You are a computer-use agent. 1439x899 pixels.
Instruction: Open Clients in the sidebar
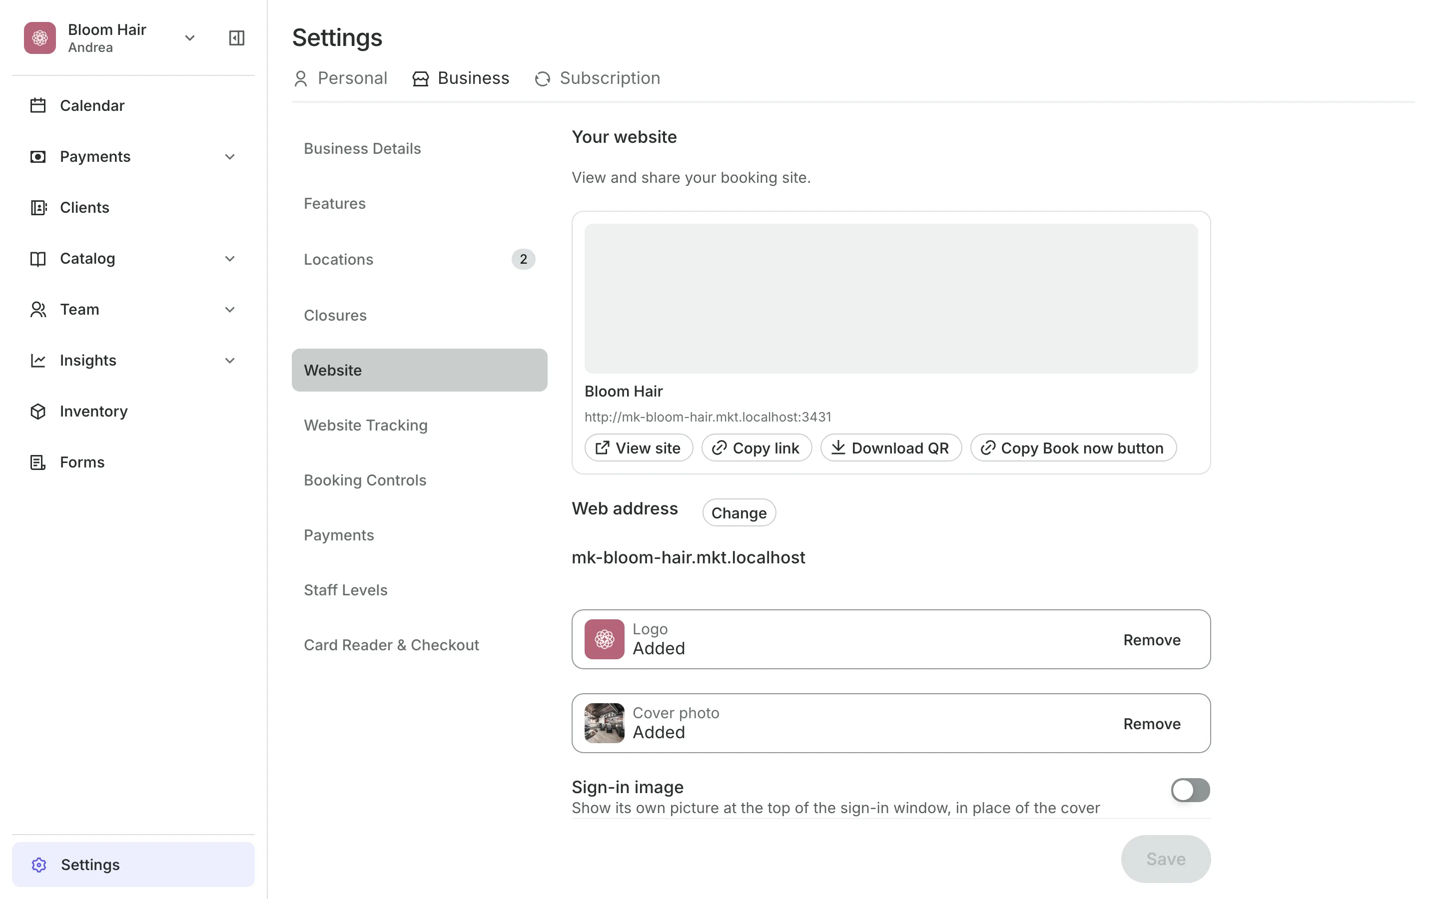pyautogui.click(x=133, y=207)
